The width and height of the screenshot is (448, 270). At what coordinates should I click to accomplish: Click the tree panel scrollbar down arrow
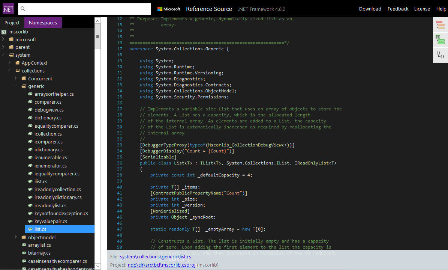pos(98,266)
